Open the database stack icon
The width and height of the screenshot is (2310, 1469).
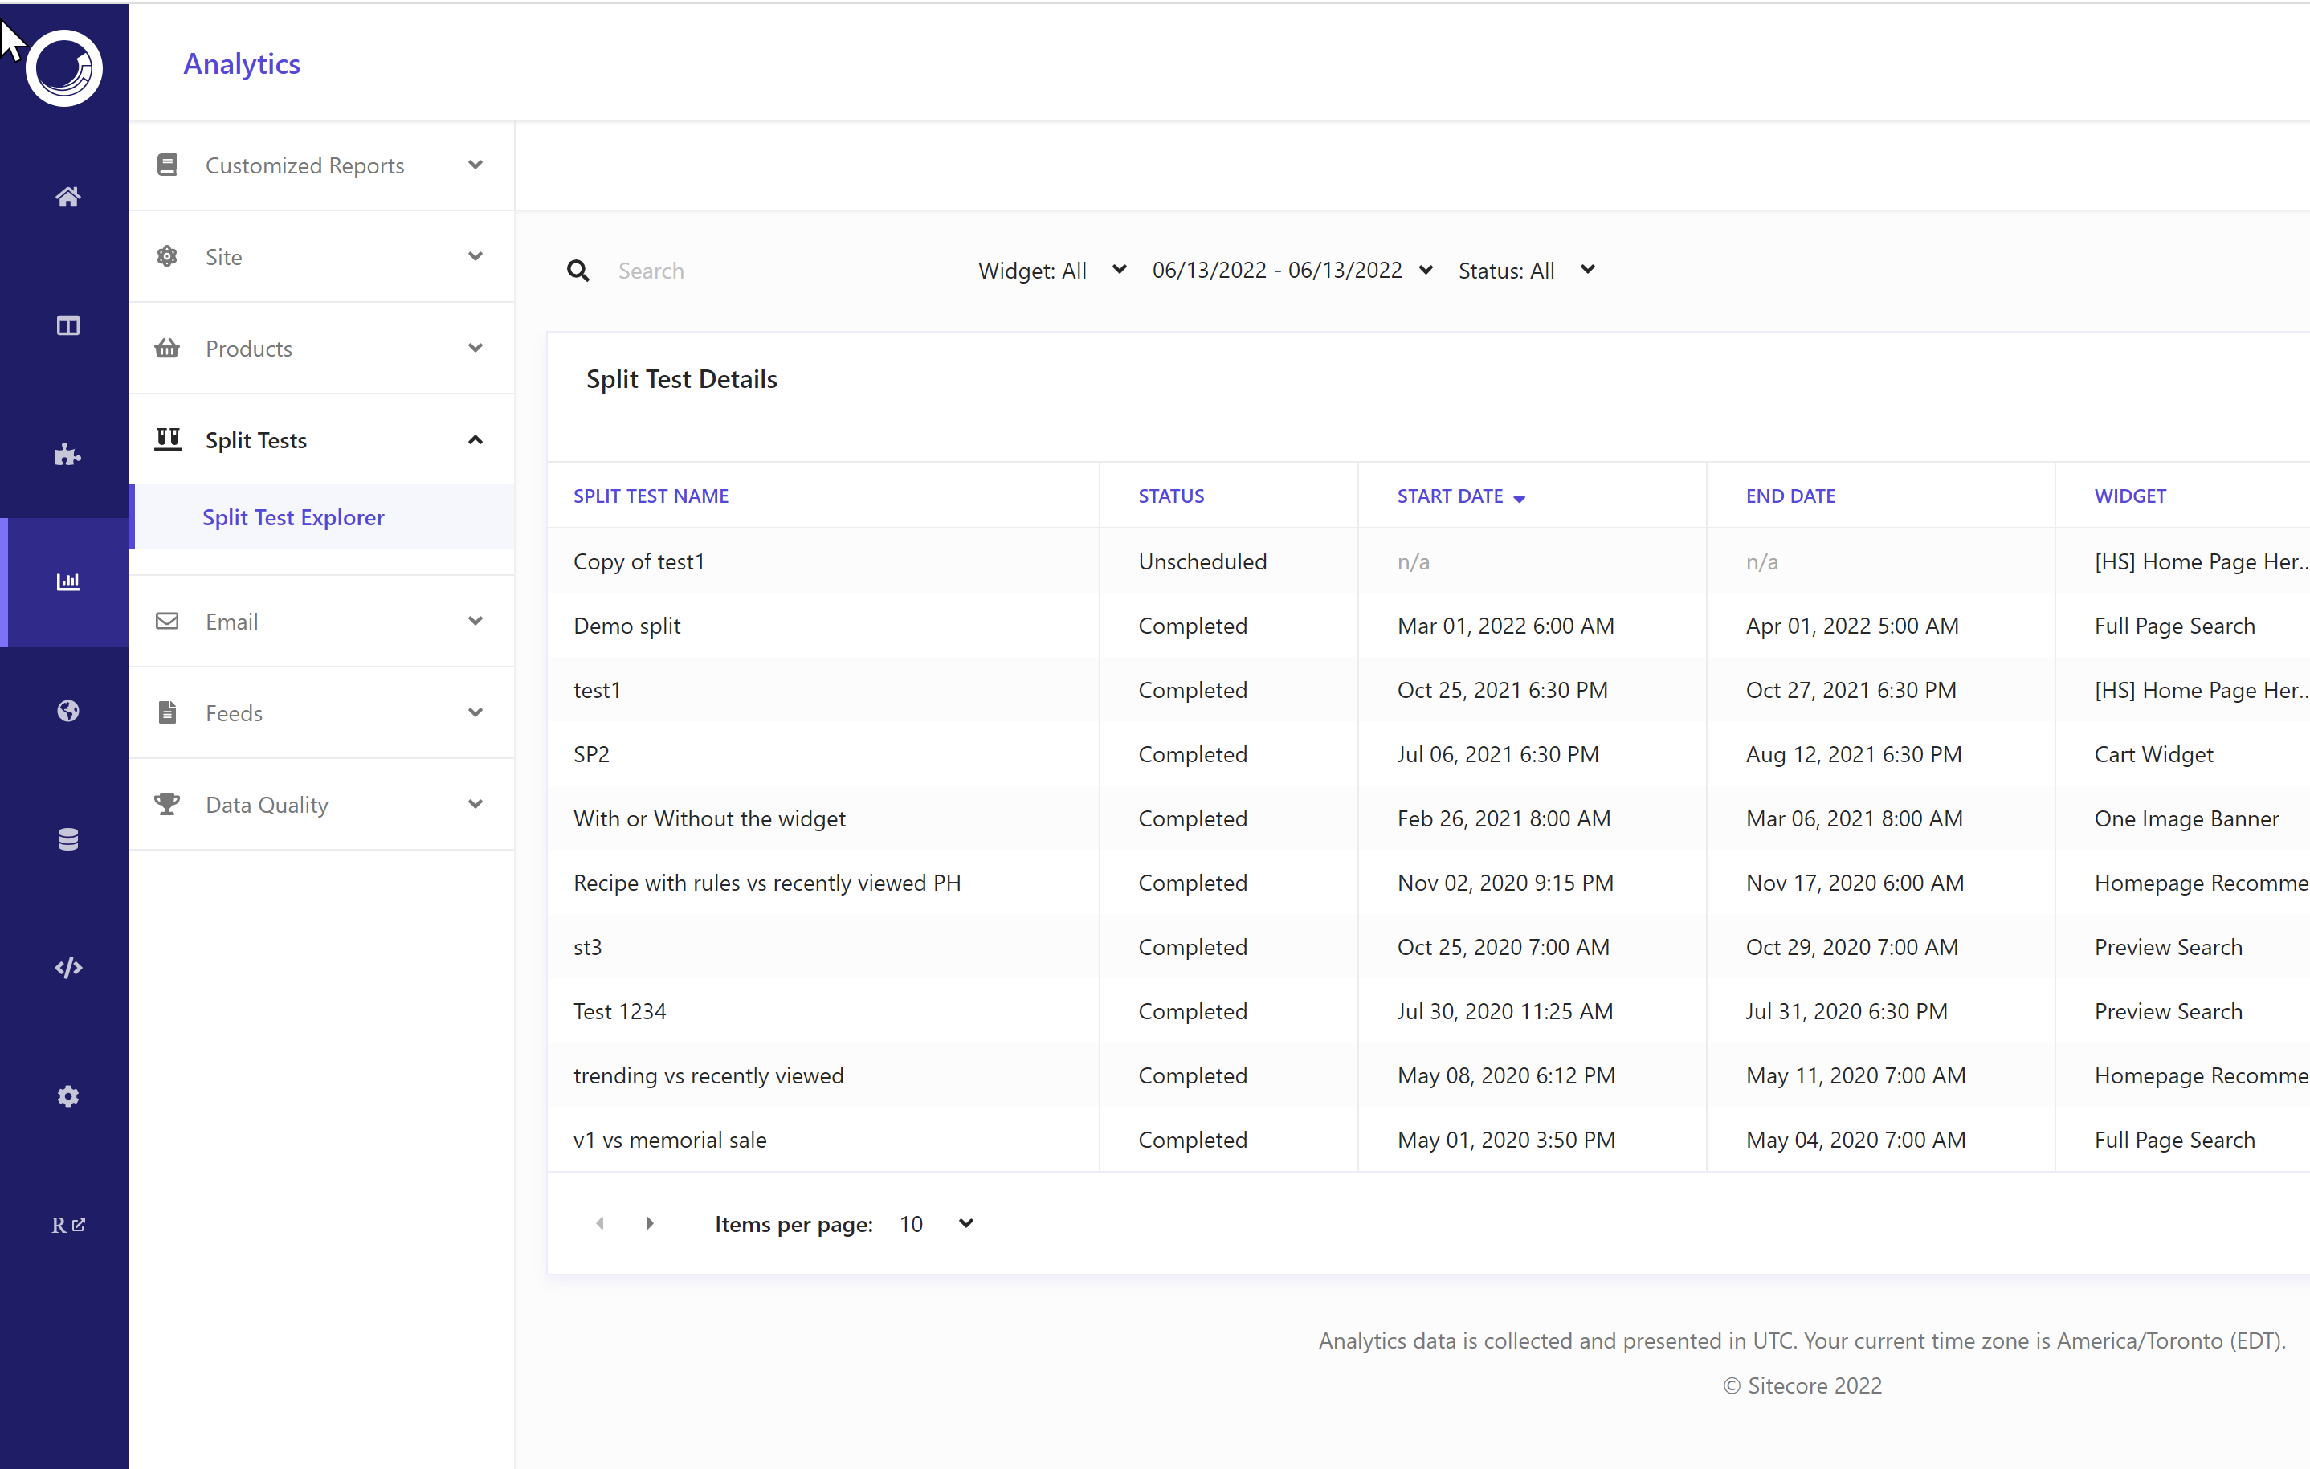coord(67,839)
